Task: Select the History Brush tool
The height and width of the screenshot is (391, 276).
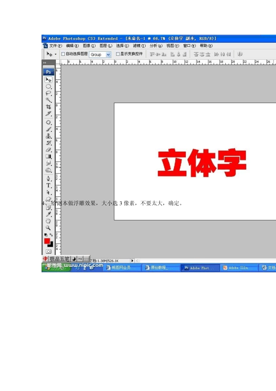Action: point(48,143)
